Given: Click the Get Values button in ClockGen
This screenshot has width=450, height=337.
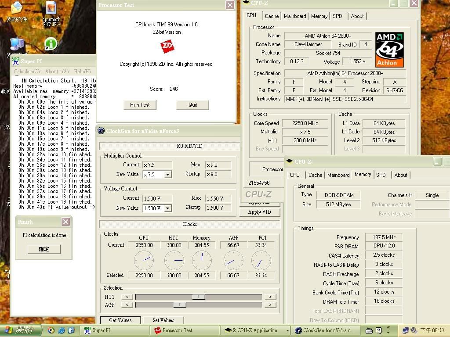Looking at the screenshot, I should [x=120, y=320].
